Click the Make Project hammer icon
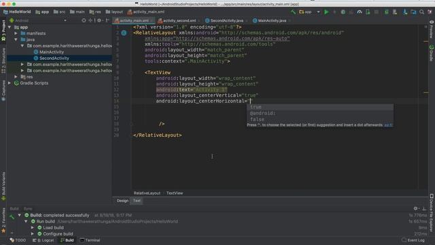 coord(293,12)
